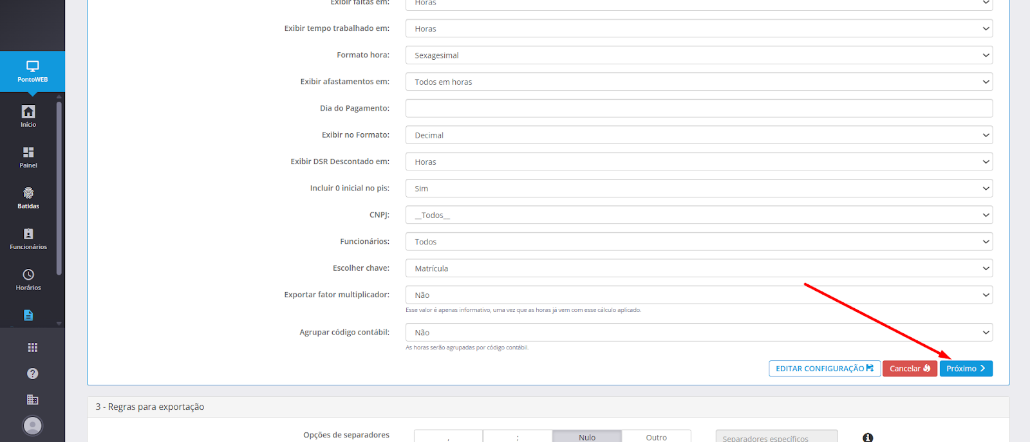Image resolution: width=1030 pixels, height=442 pixels.
Task: Open the PontoWEB module in sidebar
Action: coord(32,71)
